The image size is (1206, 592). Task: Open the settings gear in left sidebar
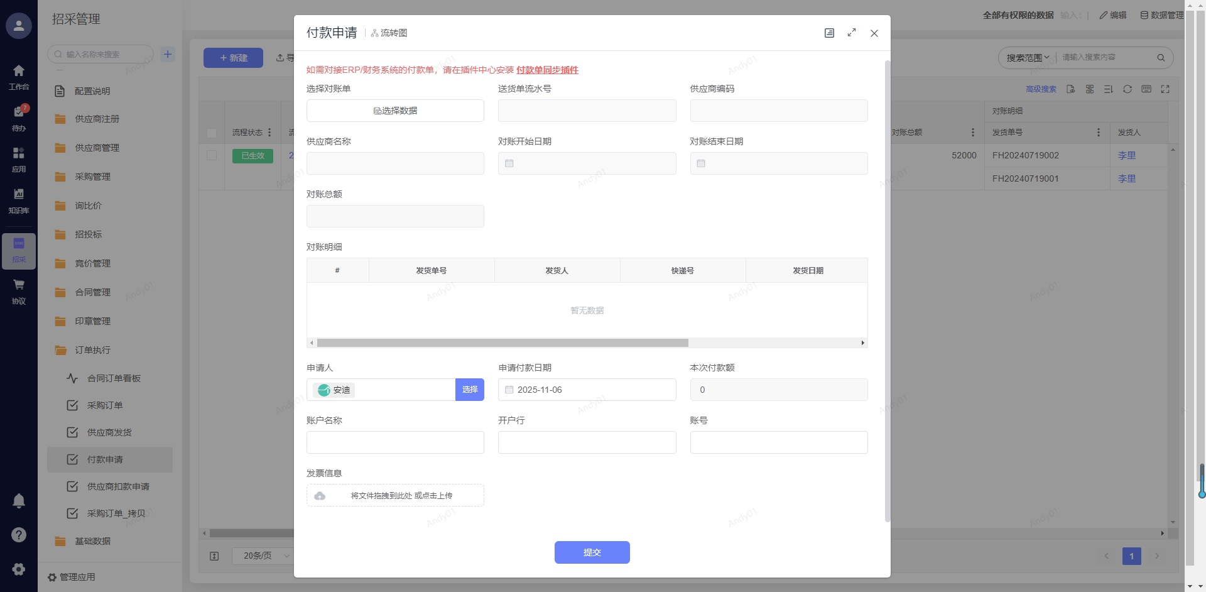[19, 569]
